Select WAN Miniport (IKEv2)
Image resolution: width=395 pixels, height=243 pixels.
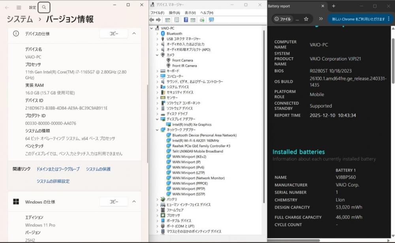coord(189,156)
